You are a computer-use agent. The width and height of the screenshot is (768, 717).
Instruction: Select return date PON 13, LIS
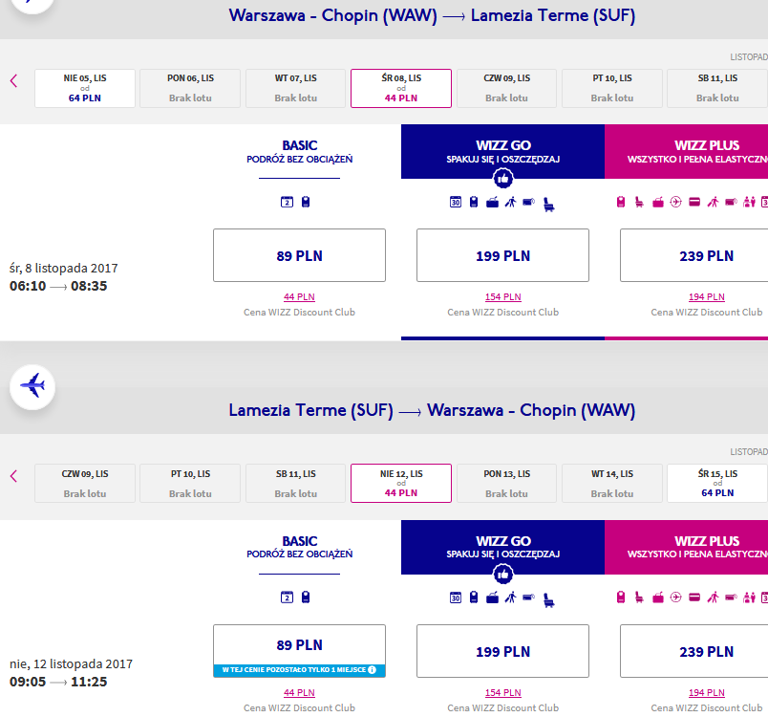(506, 483)
